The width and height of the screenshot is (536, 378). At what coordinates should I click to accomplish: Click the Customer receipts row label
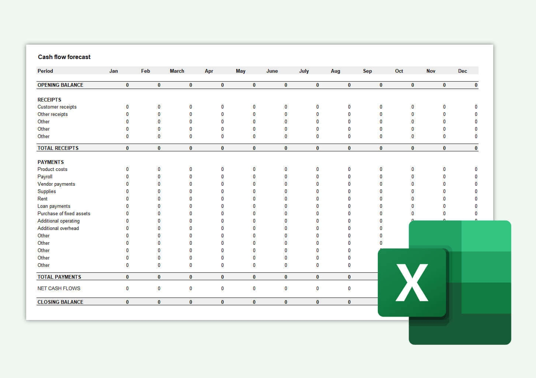click(x=57, y=107)
